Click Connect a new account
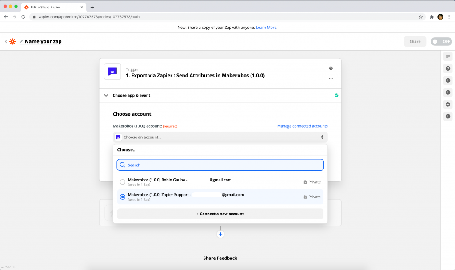Viewport: 455px width, 270px height. point(220,214)
